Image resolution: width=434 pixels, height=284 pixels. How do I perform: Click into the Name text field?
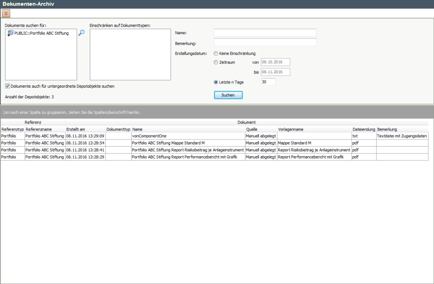pyautogui.click(x=265, y=33)
